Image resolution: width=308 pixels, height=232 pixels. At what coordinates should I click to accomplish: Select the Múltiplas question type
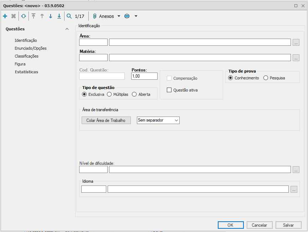point(109,94)
